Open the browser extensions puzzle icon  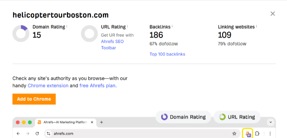tap(257, 134)
